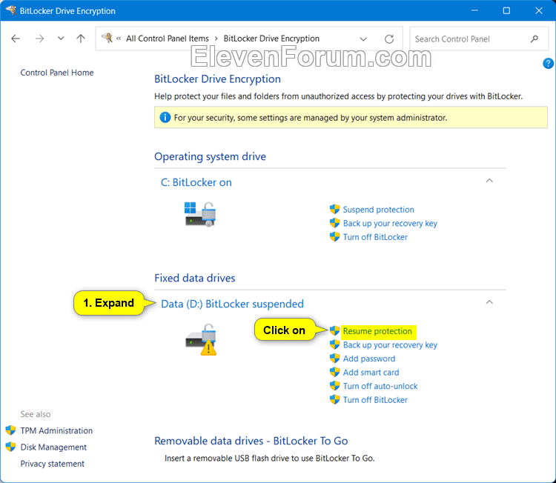The width and height of the screenshot is (556, 483).
Task: Turn off BitLocker on D: drive
Action: pos(375,400)
